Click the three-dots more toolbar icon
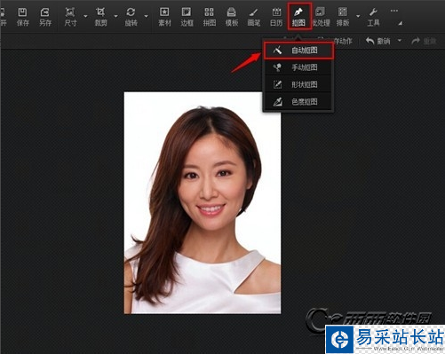Image resolution: width=445 pixels, height=354 pixels. (x=394, y=11)
